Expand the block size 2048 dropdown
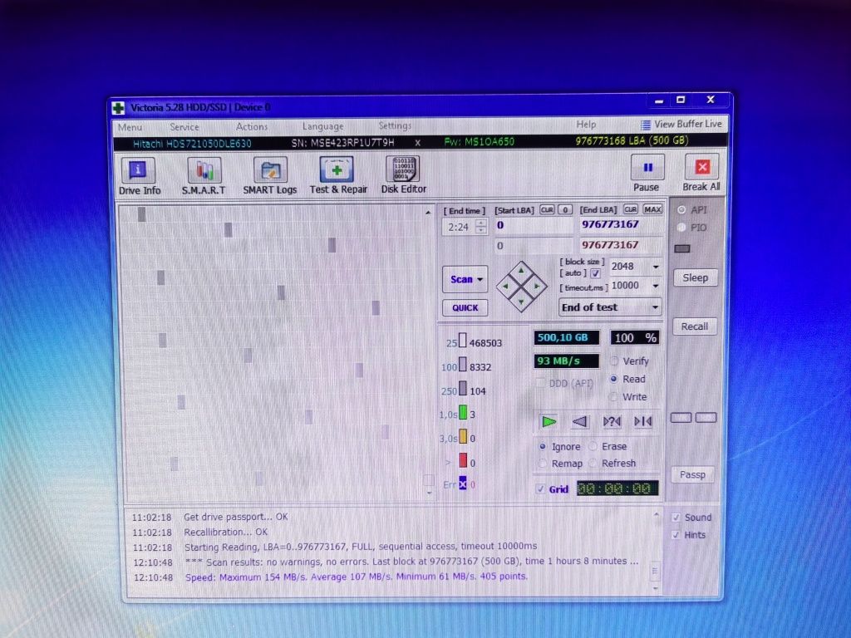Image resolution: width=851 pixels, height=638 pixels. click(656, 267)
